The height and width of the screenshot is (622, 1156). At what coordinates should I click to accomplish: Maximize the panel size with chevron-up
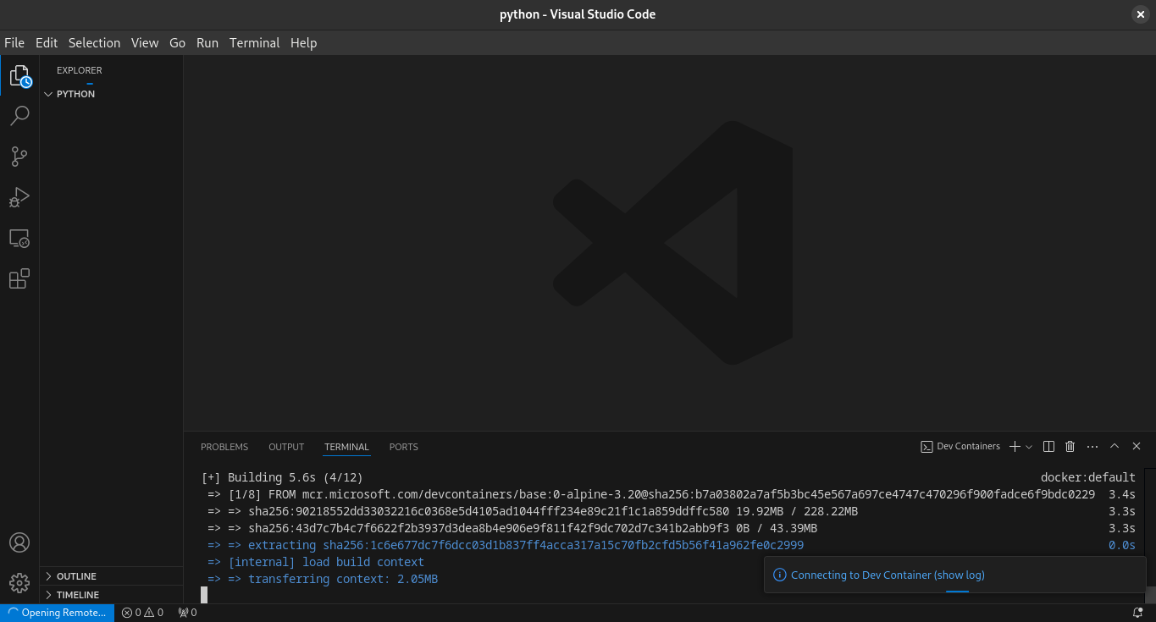1115,447
